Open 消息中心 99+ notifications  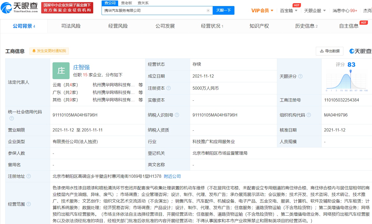(x=345, y=11)
